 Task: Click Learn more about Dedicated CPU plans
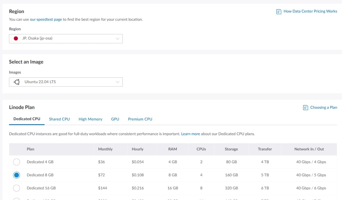click(x=190, y=134)
